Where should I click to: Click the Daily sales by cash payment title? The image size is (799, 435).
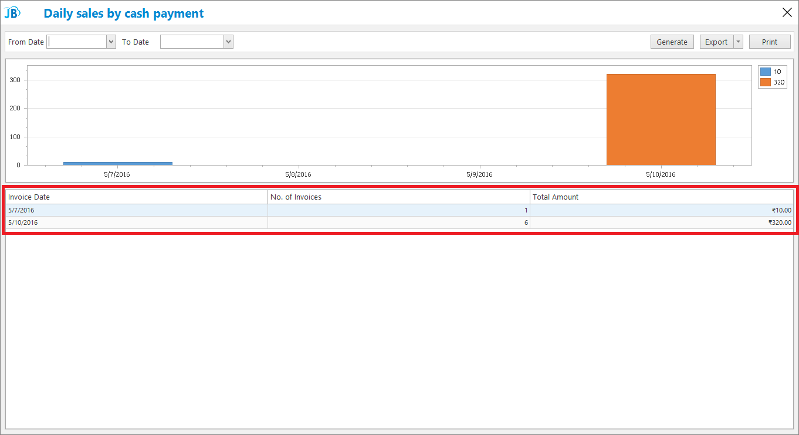(124, 13)
